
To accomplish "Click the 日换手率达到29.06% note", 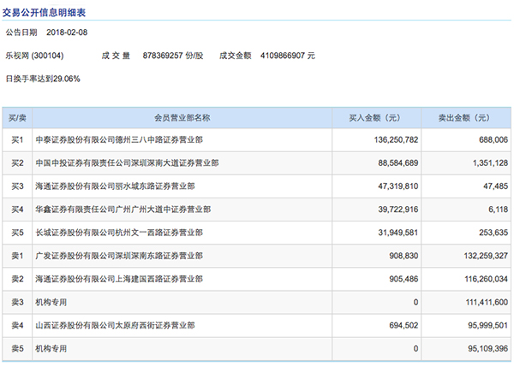I will point(43,79).
